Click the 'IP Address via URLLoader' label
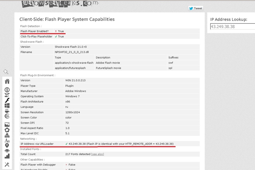 pyautogui.click(x=37, y=144)
